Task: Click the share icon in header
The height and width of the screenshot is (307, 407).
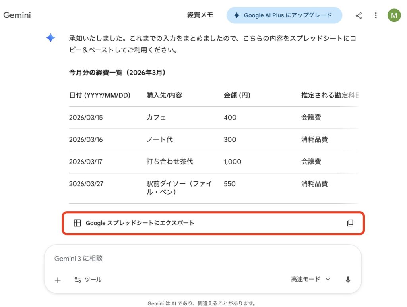Action: coord(359,15)
